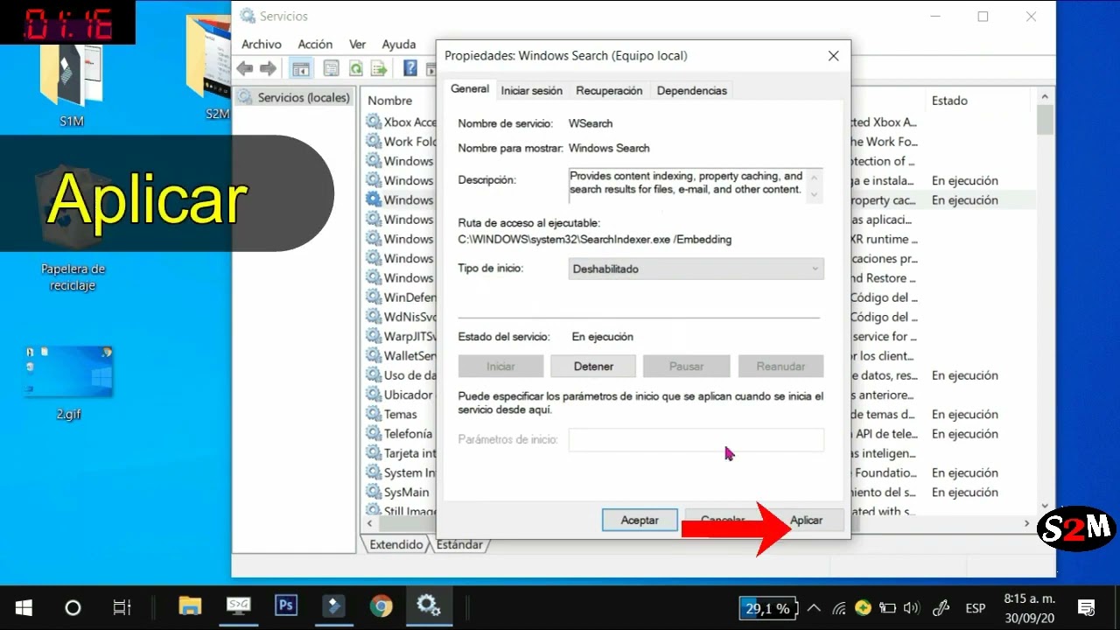Switch to the Recuperación tab
Viewport: 1120px width, 630px height.
pyautogui.click(x=609, y=90)
